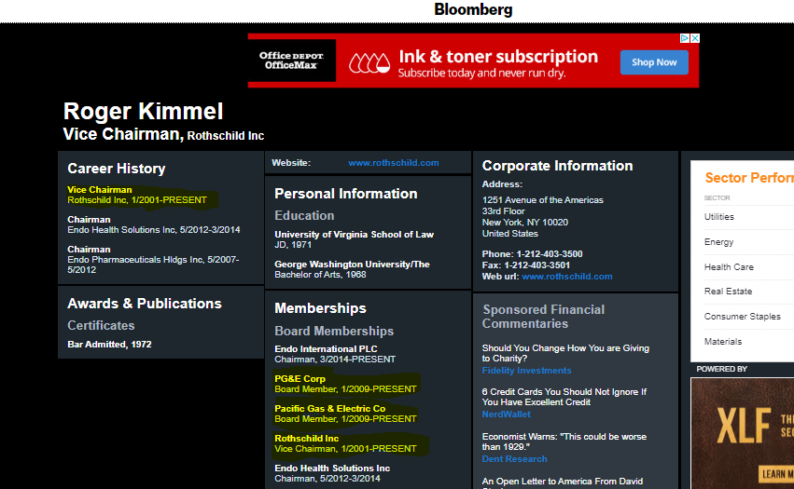Viewport: 794px width, 489px height.
Task: Open NerdWallet sponsored link
Action: click(506, 414)
